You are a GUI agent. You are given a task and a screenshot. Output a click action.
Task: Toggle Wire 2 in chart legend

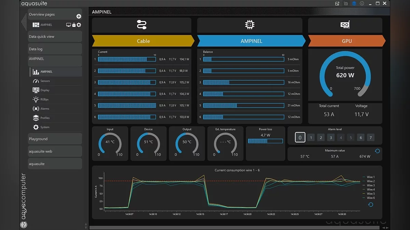coord(368,181)
